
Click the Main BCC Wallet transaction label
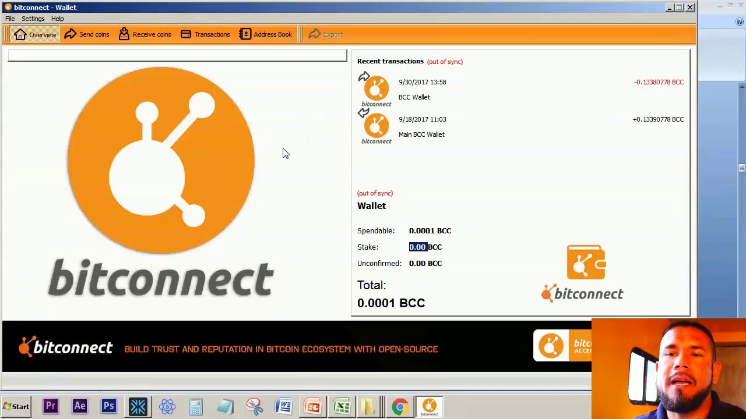(x=421, y=134)
